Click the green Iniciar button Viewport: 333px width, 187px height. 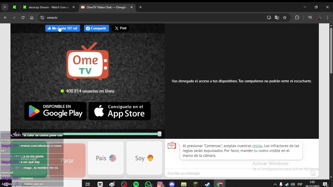click(29, 159)
